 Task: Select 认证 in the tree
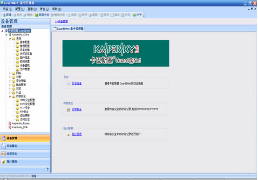pyautogui.click(x=19, y=92)
